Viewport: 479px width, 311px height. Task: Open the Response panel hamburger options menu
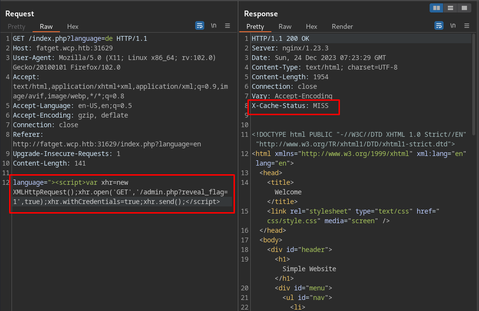click(467, 26)
